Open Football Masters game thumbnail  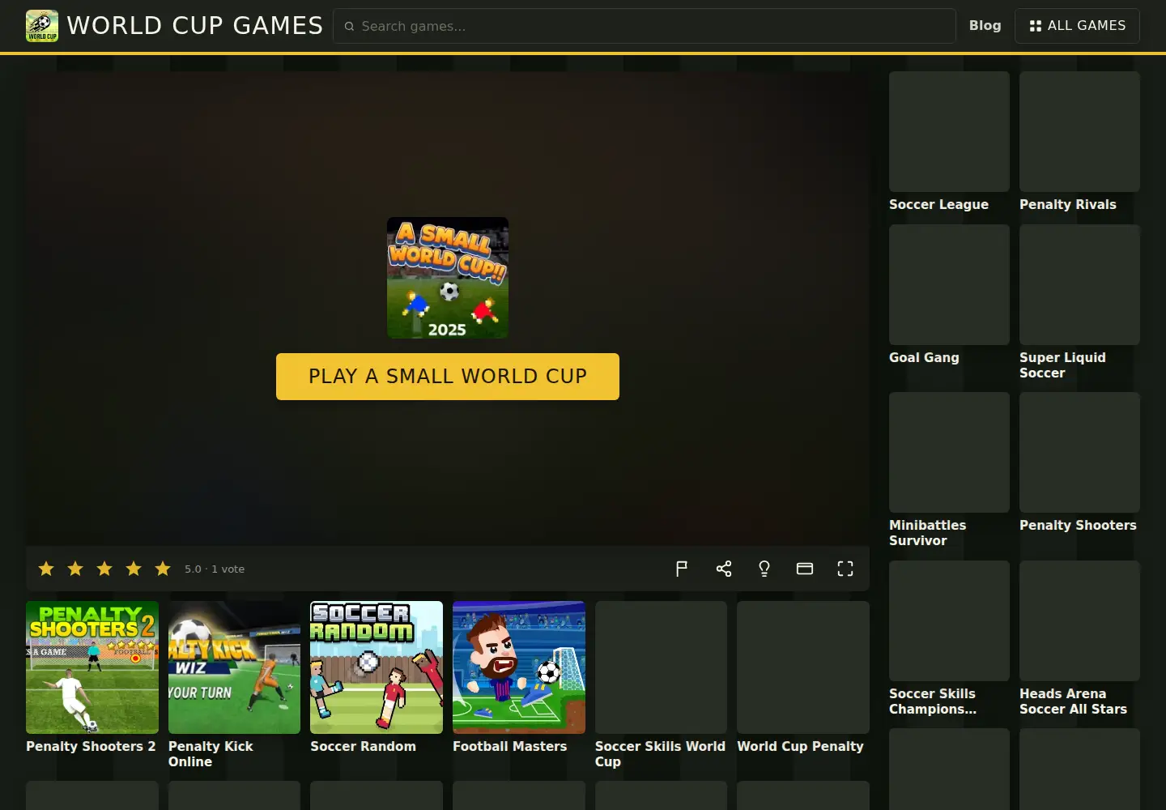pyautogui.click(x=519, y=667)
